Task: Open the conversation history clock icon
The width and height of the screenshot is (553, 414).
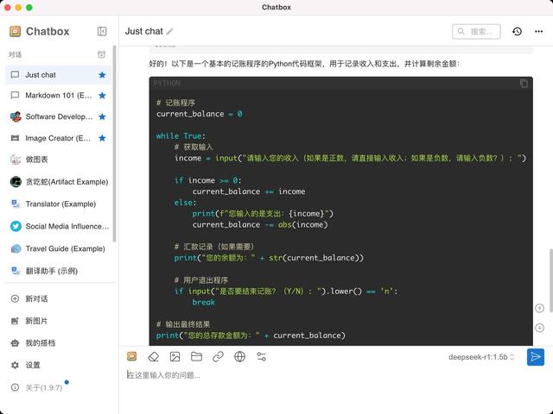Action: [517, 32]
